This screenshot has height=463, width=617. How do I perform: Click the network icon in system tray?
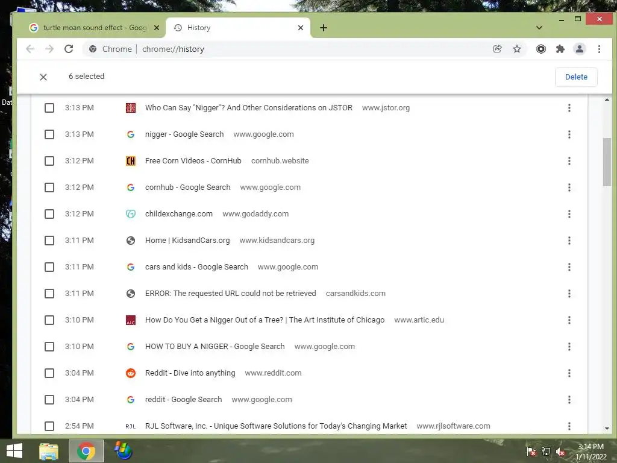tap(546, 452)
